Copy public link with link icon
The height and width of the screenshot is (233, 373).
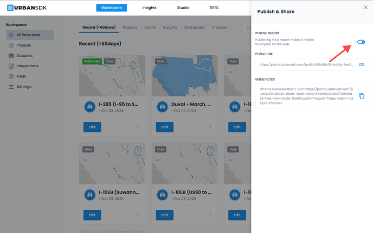pos(361,64)
